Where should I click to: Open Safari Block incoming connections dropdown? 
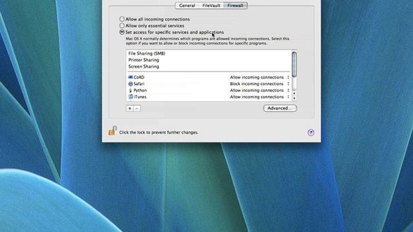point(259,84)
